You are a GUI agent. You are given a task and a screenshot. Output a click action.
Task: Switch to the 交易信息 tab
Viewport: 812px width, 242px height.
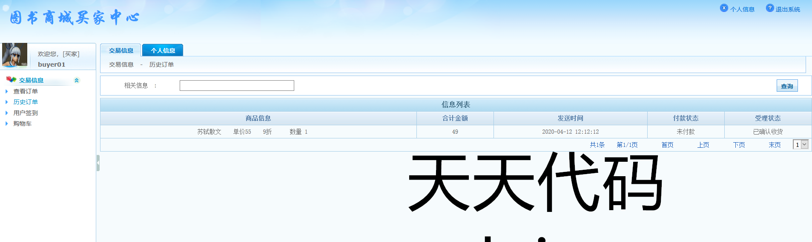[x=121, y=51]
